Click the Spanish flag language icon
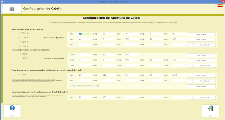The width and height of the screenshot is (225, 120). (x=220, y=5)
